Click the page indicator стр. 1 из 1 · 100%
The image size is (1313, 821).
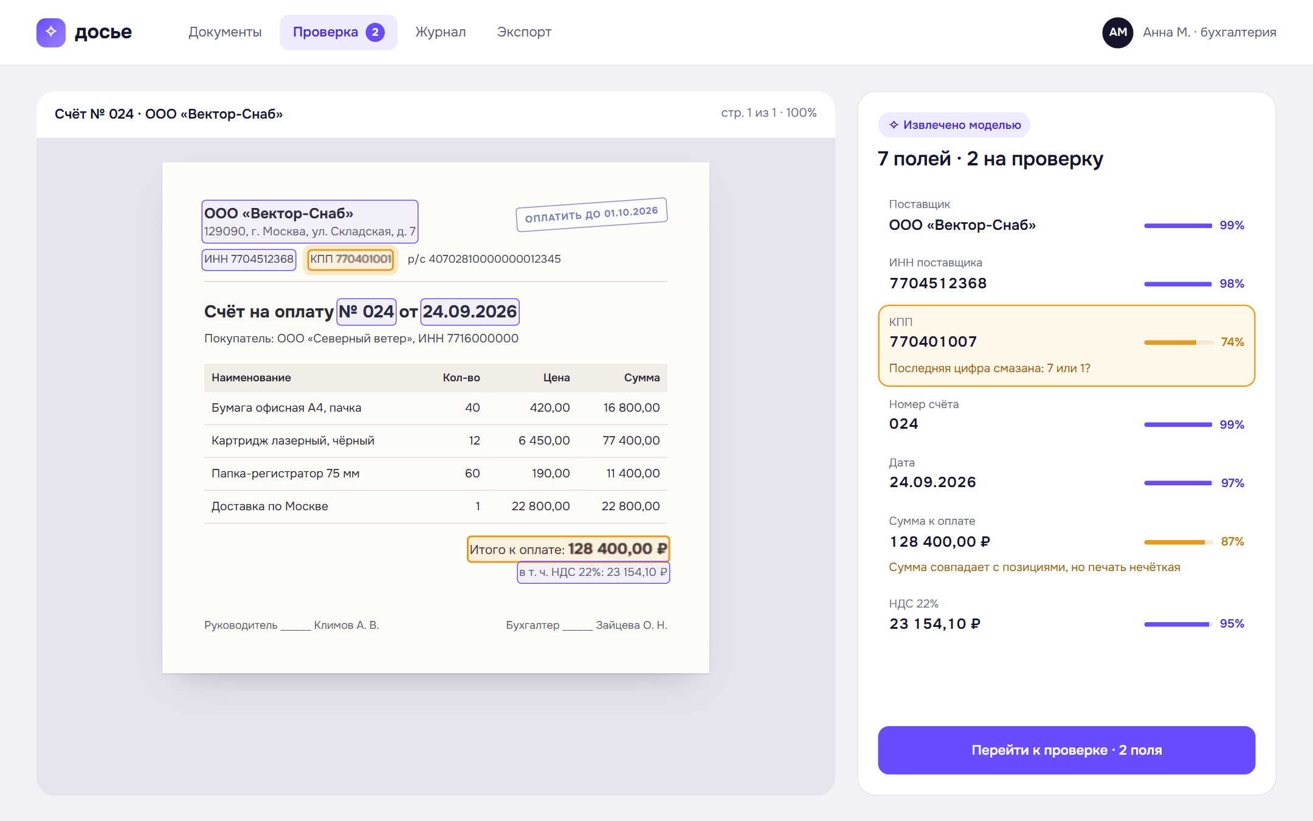(x=769, y=113)
